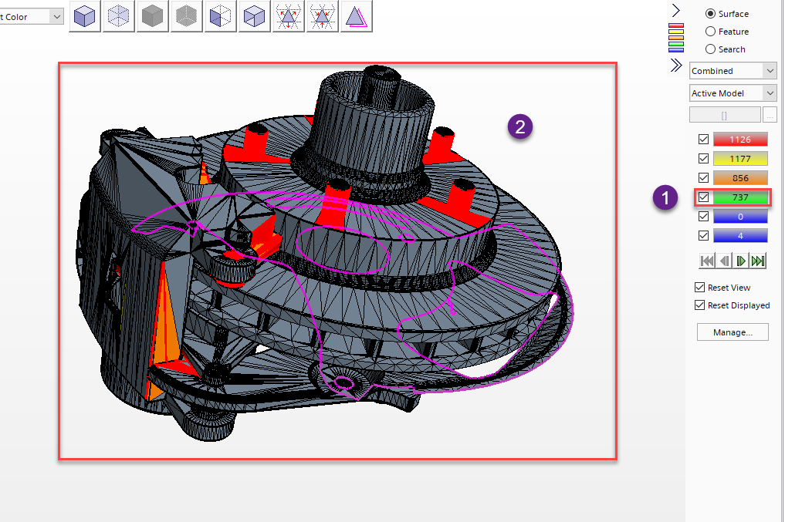Toggle the Reset View checkbox
This screenshot has height=522, width=785.
click(700, 287)
